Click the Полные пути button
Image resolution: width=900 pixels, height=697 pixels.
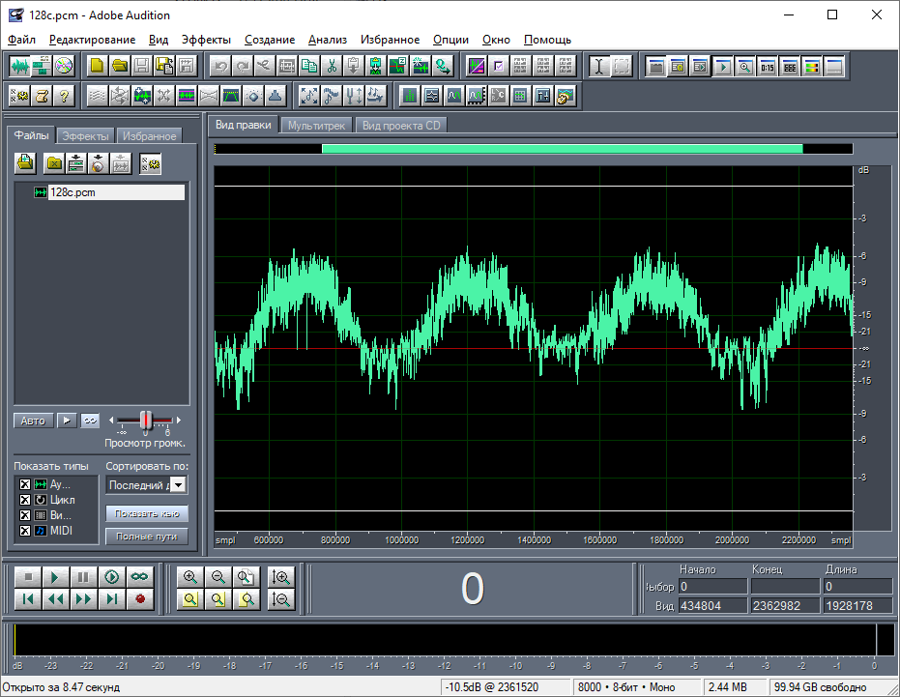(x=147, y=537)
